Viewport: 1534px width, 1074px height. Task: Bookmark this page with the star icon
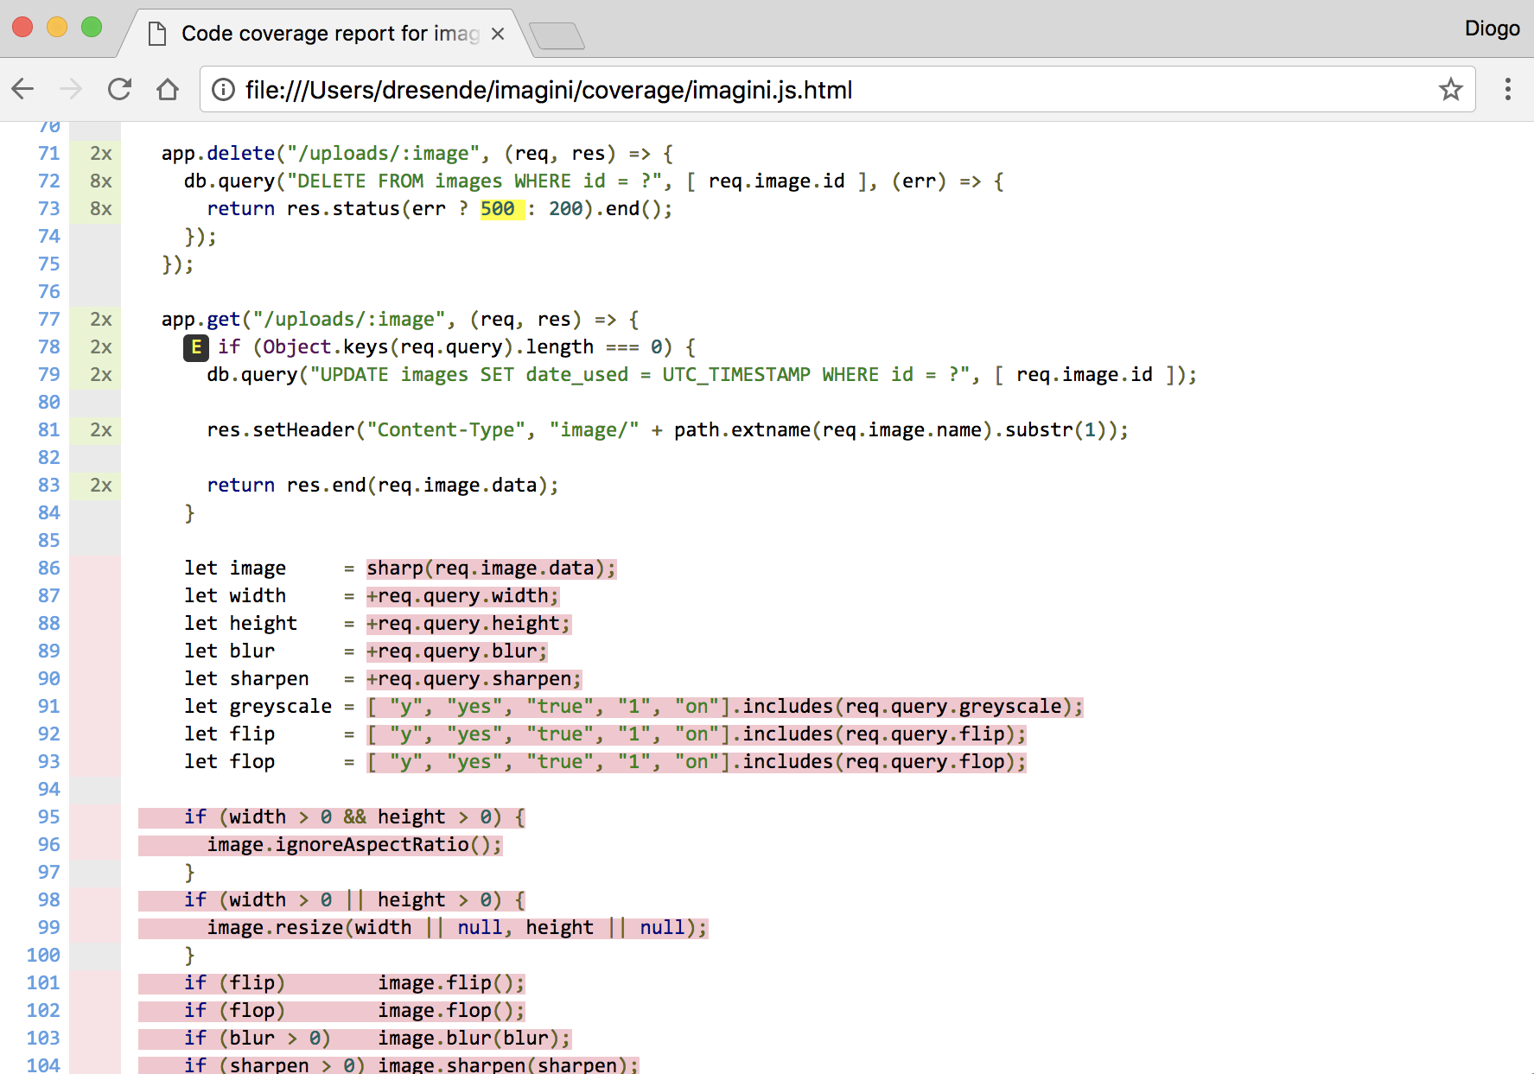click(x=1450, y=89)
